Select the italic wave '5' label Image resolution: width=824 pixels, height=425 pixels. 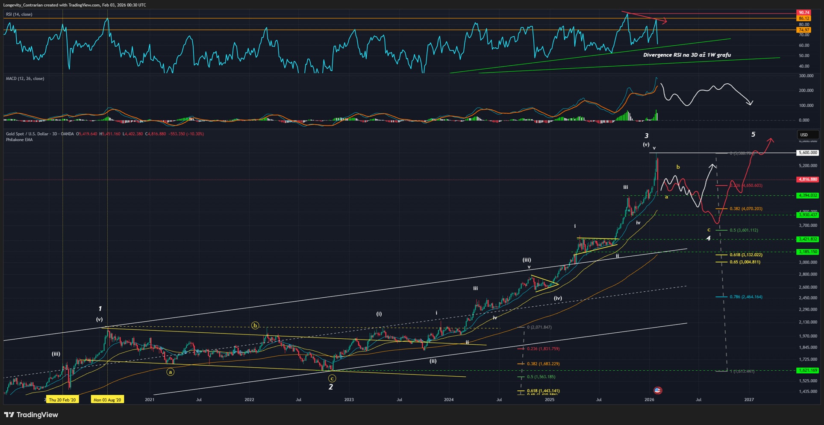coord(753,135)
